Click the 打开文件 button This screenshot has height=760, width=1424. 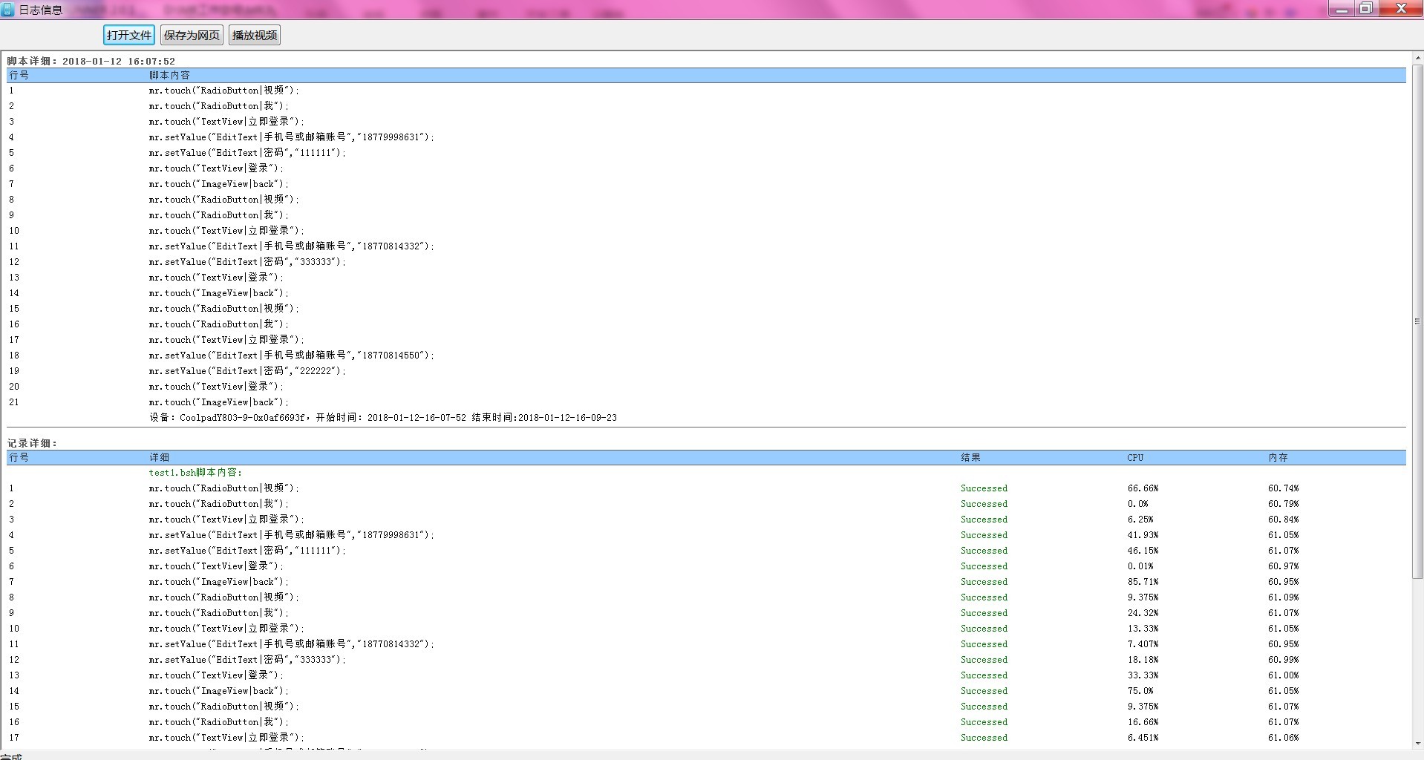[128, 35]
